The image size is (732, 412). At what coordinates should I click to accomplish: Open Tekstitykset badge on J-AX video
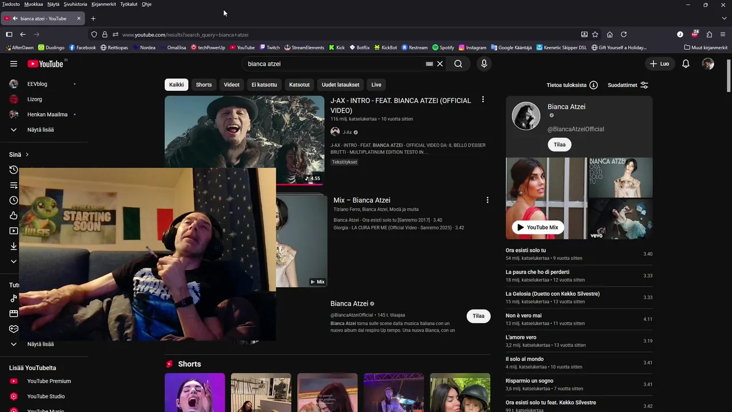pos(344,162)
